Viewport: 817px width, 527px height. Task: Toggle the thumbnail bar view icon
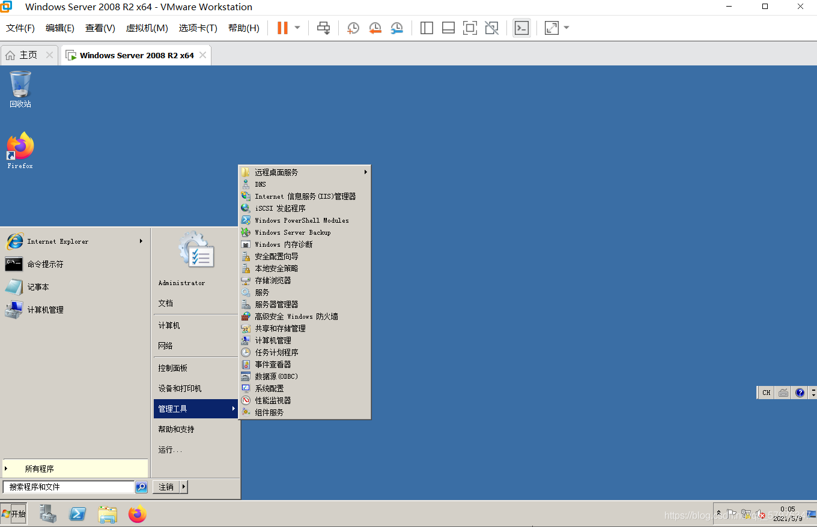[448, 28]
